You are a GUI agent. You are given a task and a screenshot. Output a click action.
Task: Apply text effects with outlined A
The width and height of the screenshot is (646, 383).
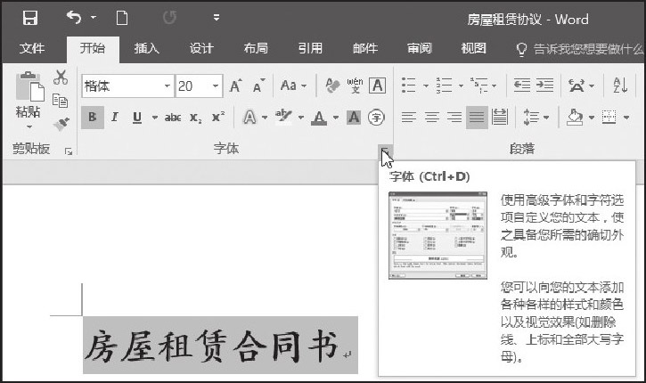point(249,118)
